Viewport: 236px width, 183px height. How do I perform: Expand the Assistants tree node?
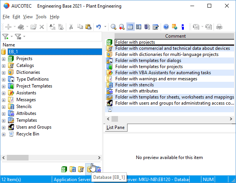point(4,93)
